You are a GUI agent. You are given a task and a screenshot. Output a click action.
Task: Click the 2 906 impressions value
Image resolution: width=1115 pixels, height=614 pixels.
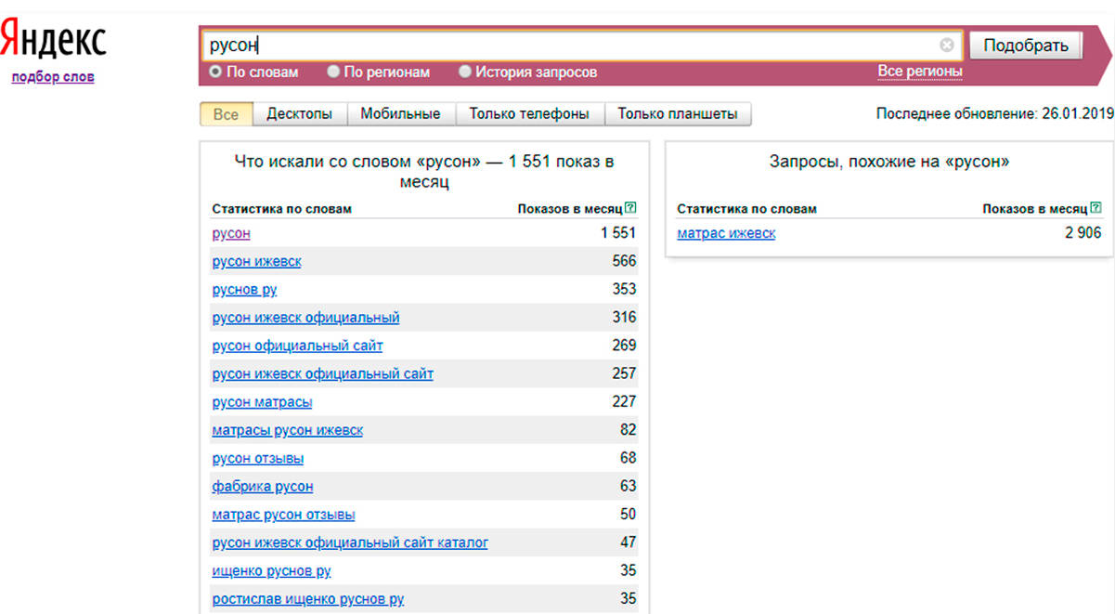[x=1083, y=233]
